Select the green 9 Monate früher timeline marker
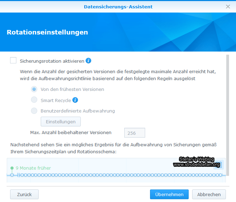 (x=12, y=168)
